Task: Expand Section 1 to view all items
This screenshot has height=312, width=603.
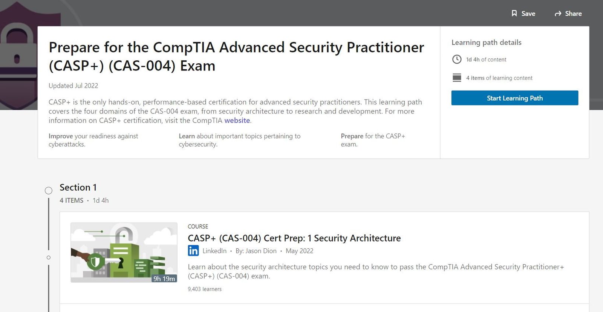Action: [78, 187]
